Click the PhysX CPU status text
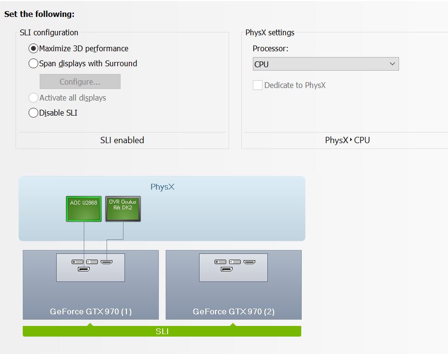The image size is (448, 354). point(347,140)
